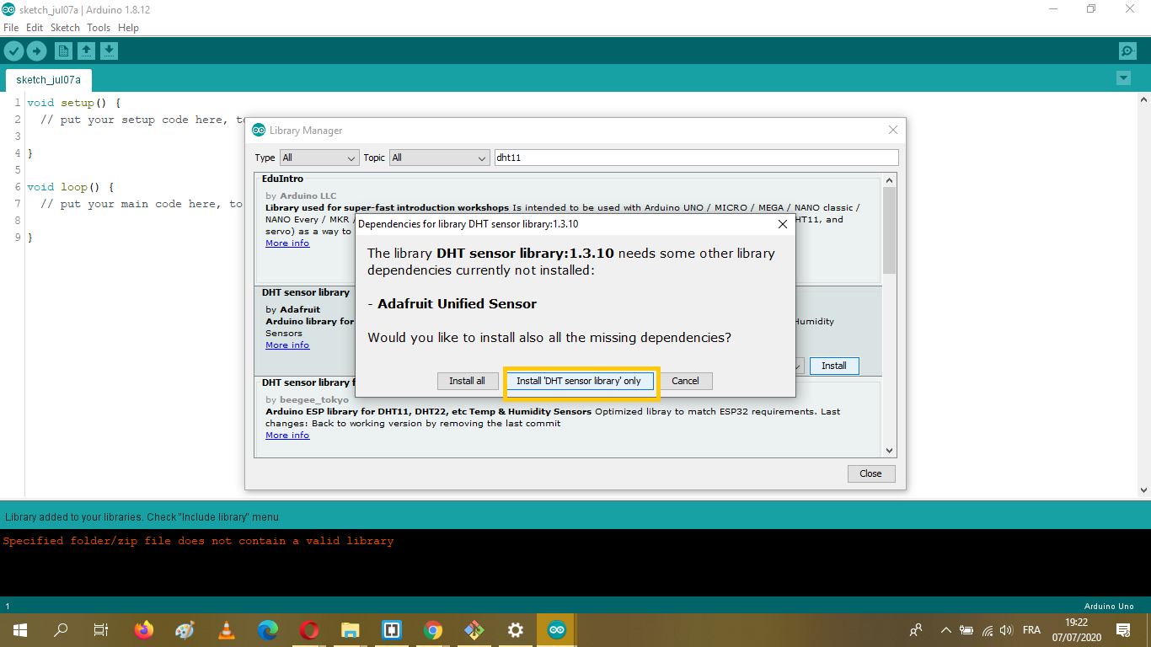Expand the Topic dropdown in Library Manager

click(439, 158)
